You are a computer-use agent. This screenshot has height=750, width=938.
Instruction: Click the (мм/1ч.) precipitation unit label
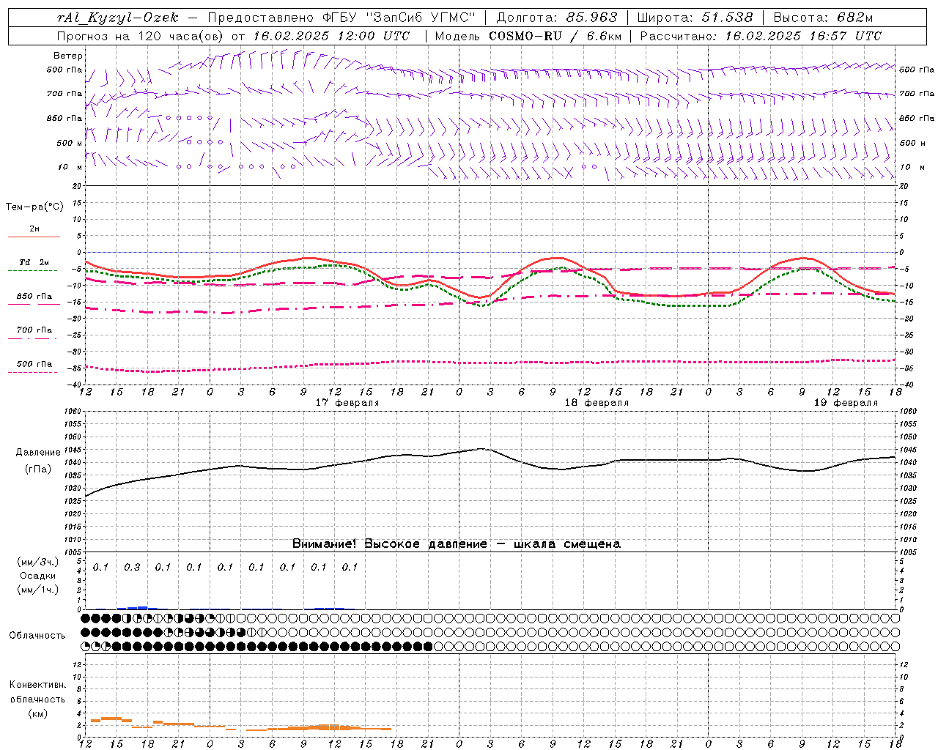pyautogui.click(x=37, y=590)
